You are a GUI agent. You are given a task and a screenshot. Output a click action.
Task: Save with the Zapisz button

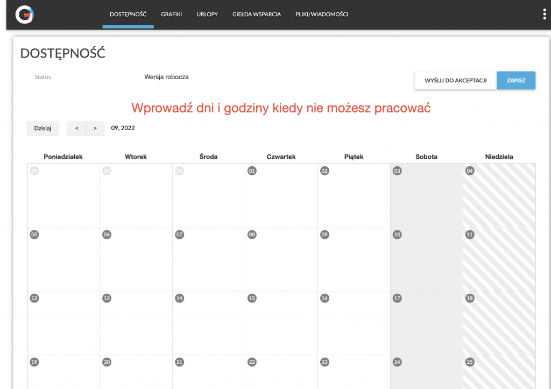(516, 81)
